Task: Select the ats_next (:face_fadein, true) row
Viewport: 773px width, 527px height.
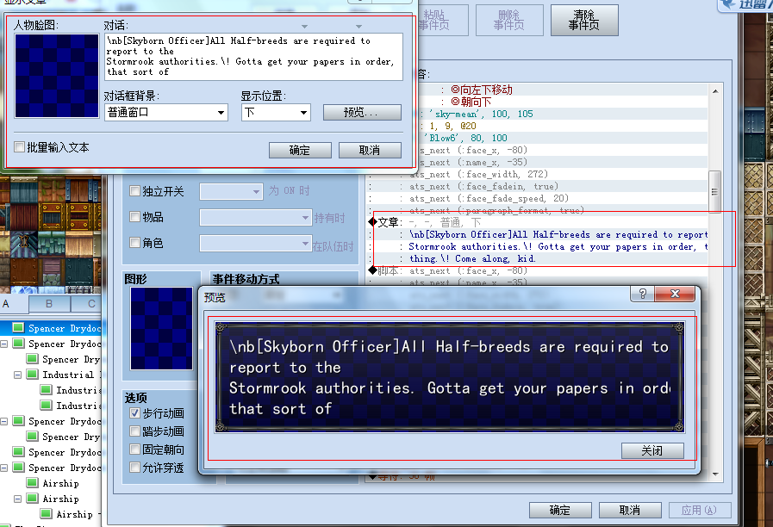Action: pyautogui.click(x=539, y=186)
